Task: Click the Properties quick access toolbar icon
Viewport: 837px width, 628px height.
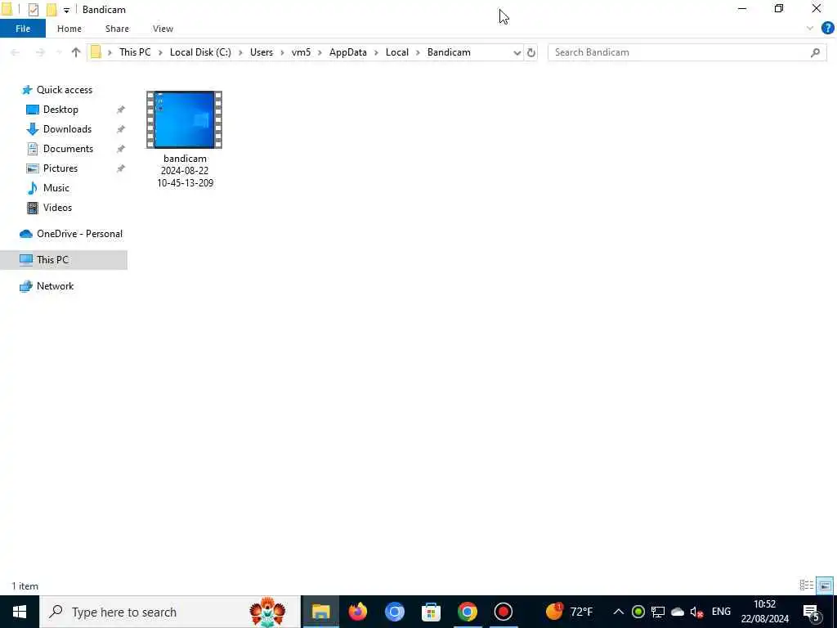Action: pos(33,9)
